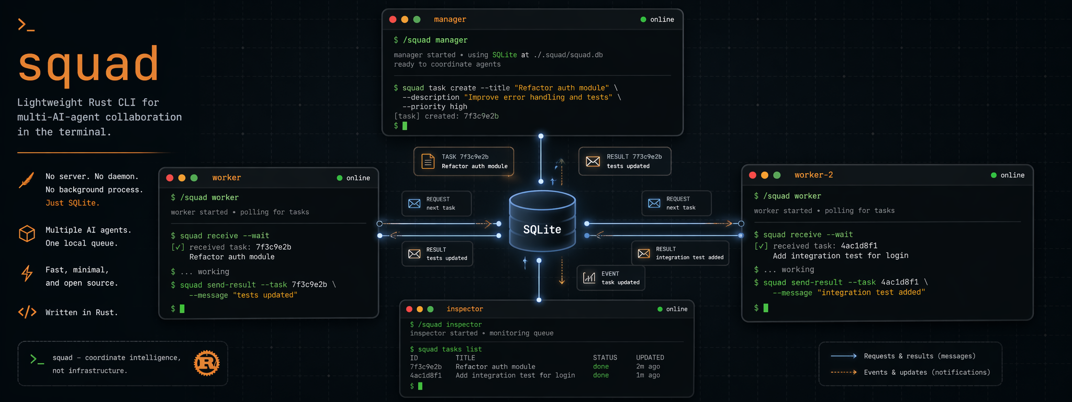Click the --priority high line
Image resolution: width=1072 pixels, height=402 pixels.
pyautogui.click(x=434, y=107)
